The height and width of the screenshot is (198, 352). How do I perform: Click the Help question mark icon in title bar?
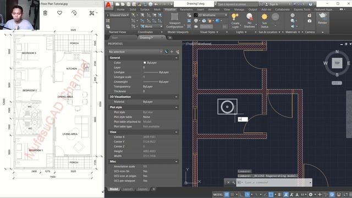[x=310, y=4]
